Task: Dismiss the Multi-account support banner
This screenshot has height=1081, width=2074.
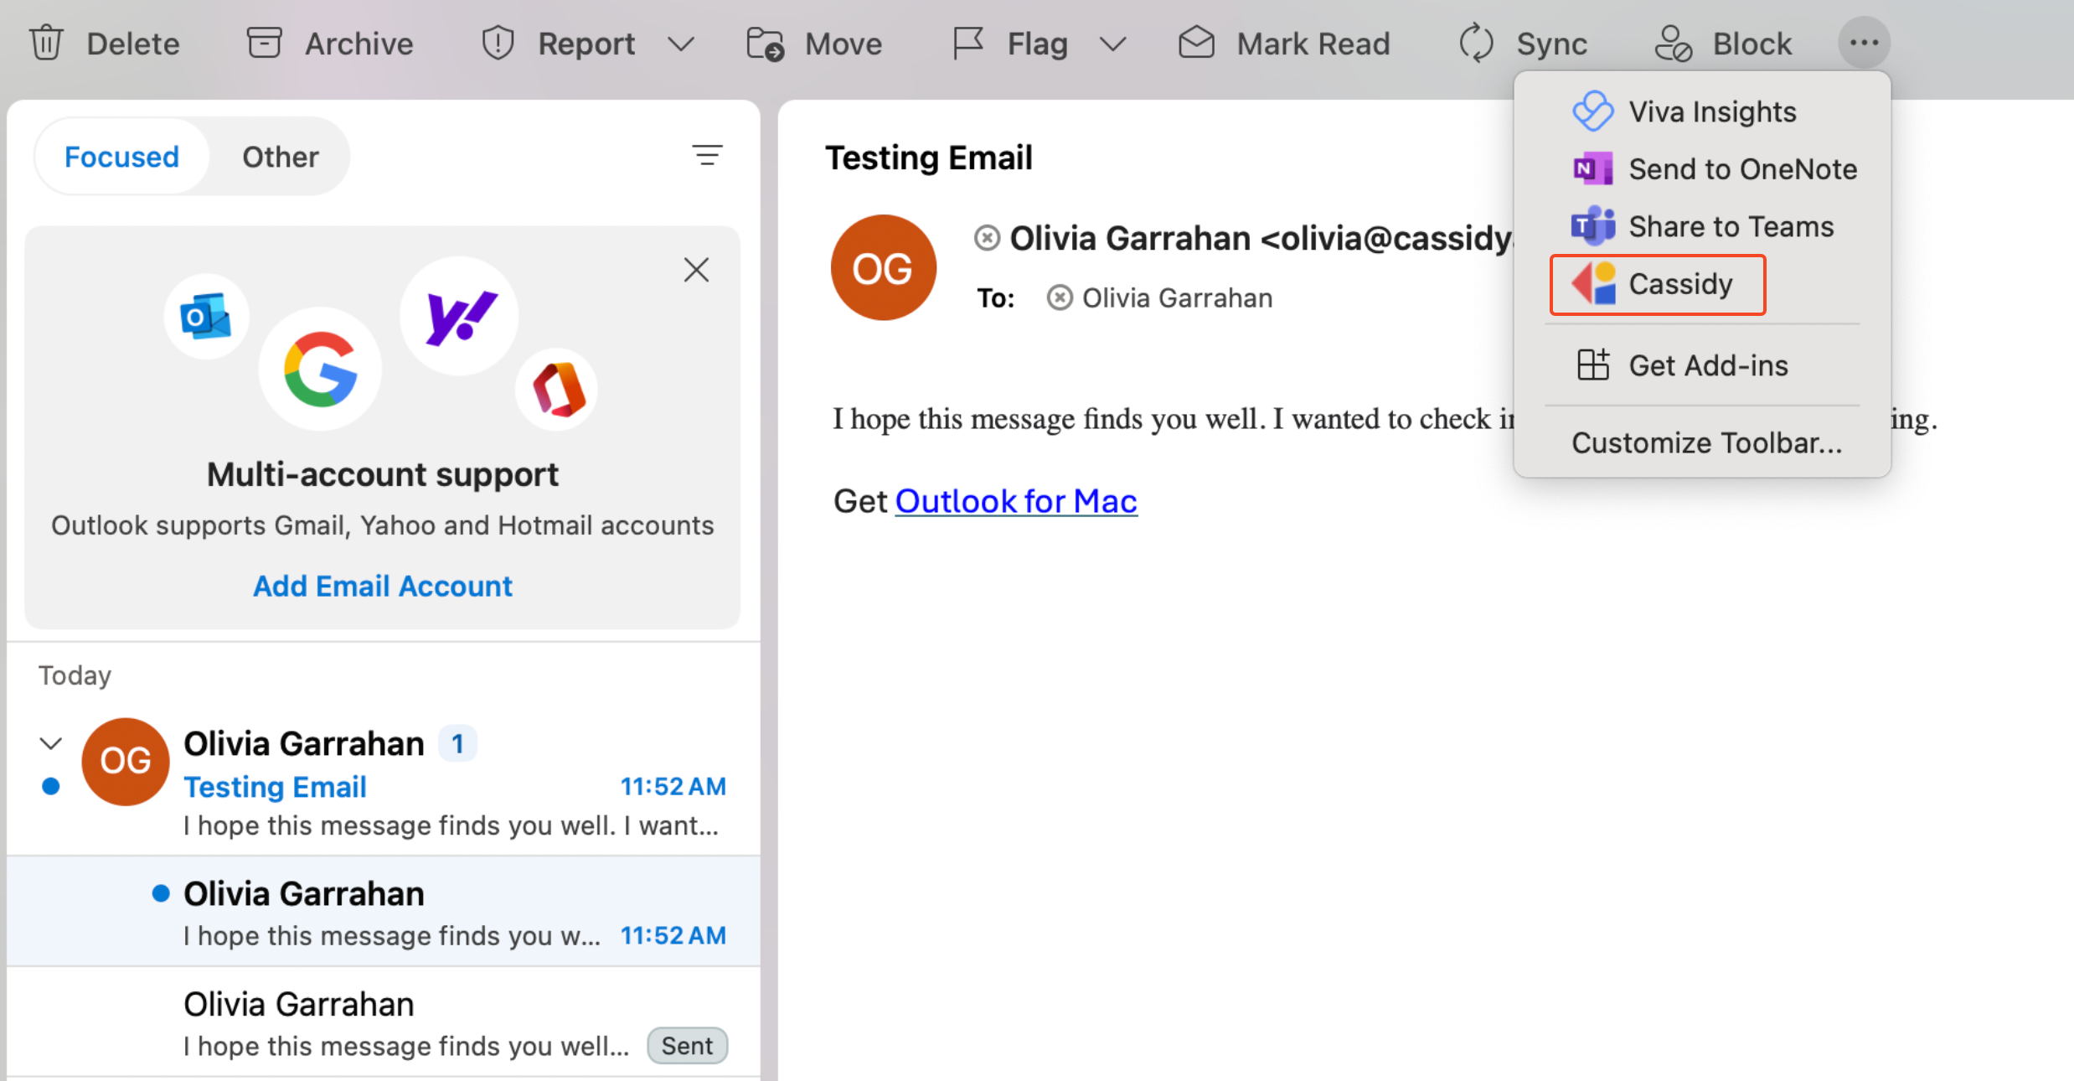Action: (696, 269)
